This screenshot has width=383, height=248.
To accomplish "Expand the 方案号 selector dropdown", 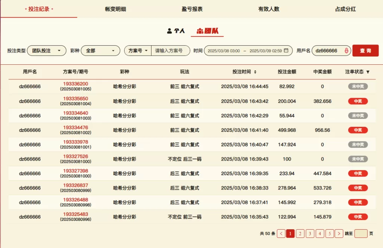I will (x=138, y=50).
